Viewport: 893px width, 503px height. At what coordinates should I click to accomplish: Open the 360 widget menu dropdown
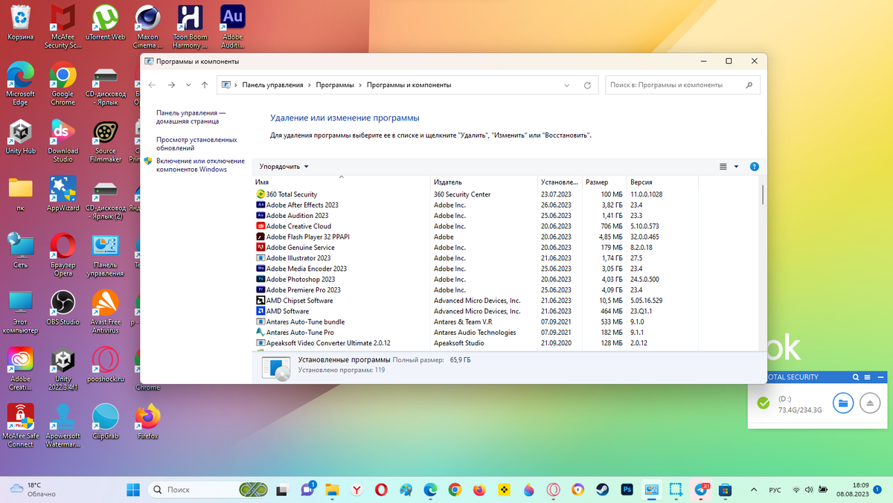pos(868,377)
